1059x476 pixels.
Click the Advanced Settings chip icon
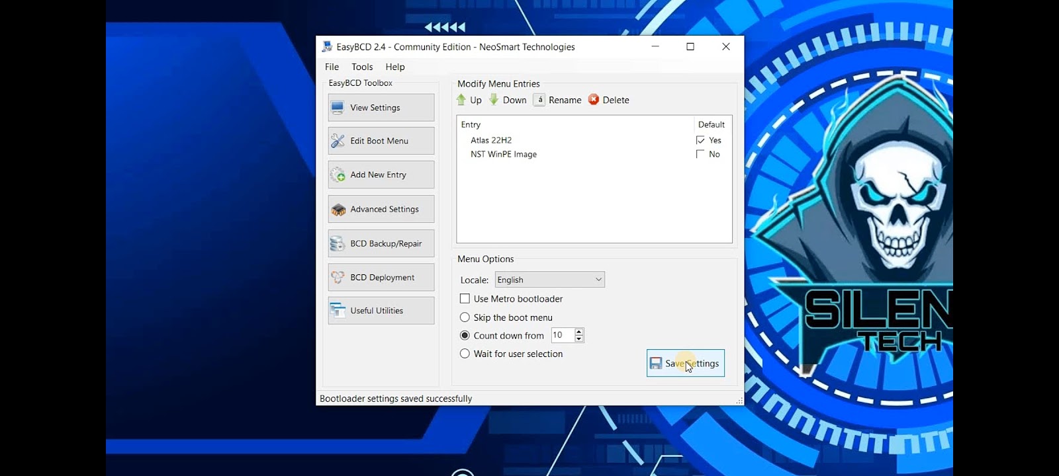pos(338,210)
